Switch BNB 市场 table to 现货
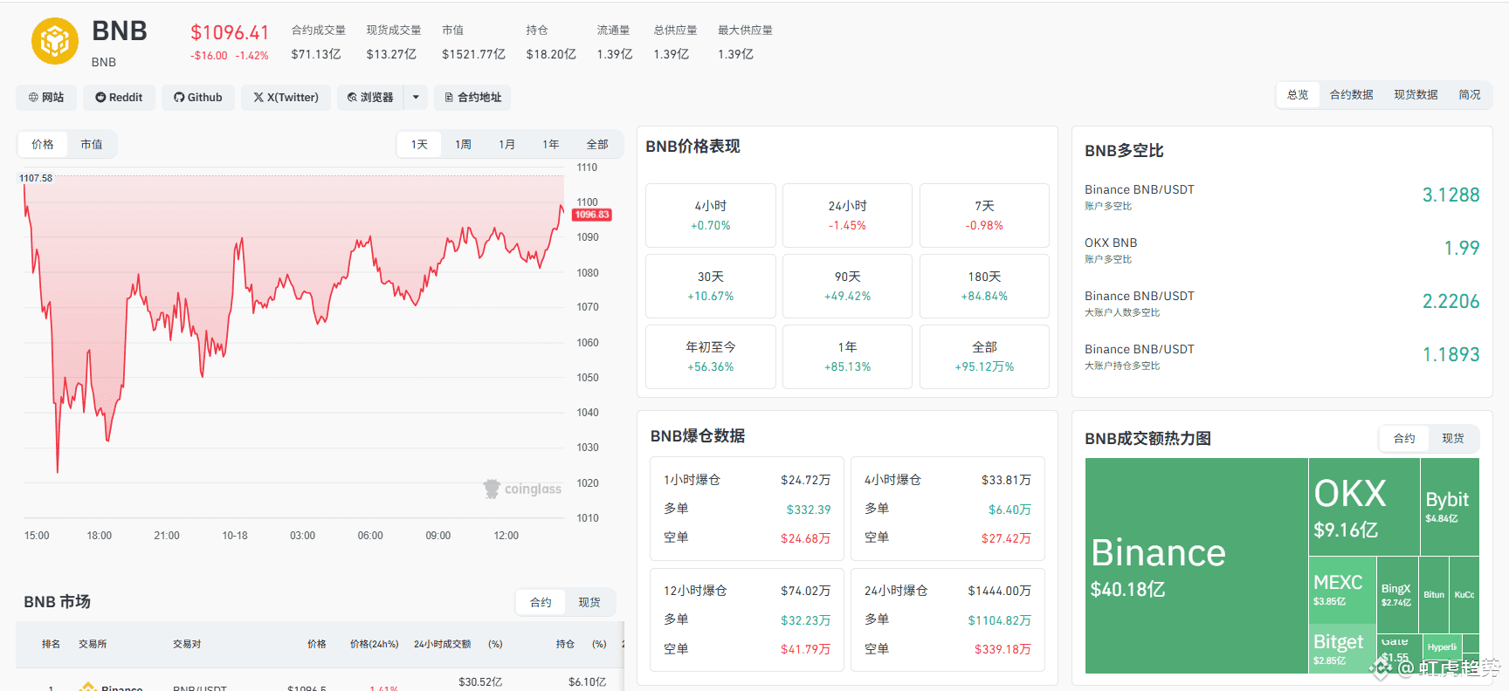The image size is (1509, 691). pos(589,603)
